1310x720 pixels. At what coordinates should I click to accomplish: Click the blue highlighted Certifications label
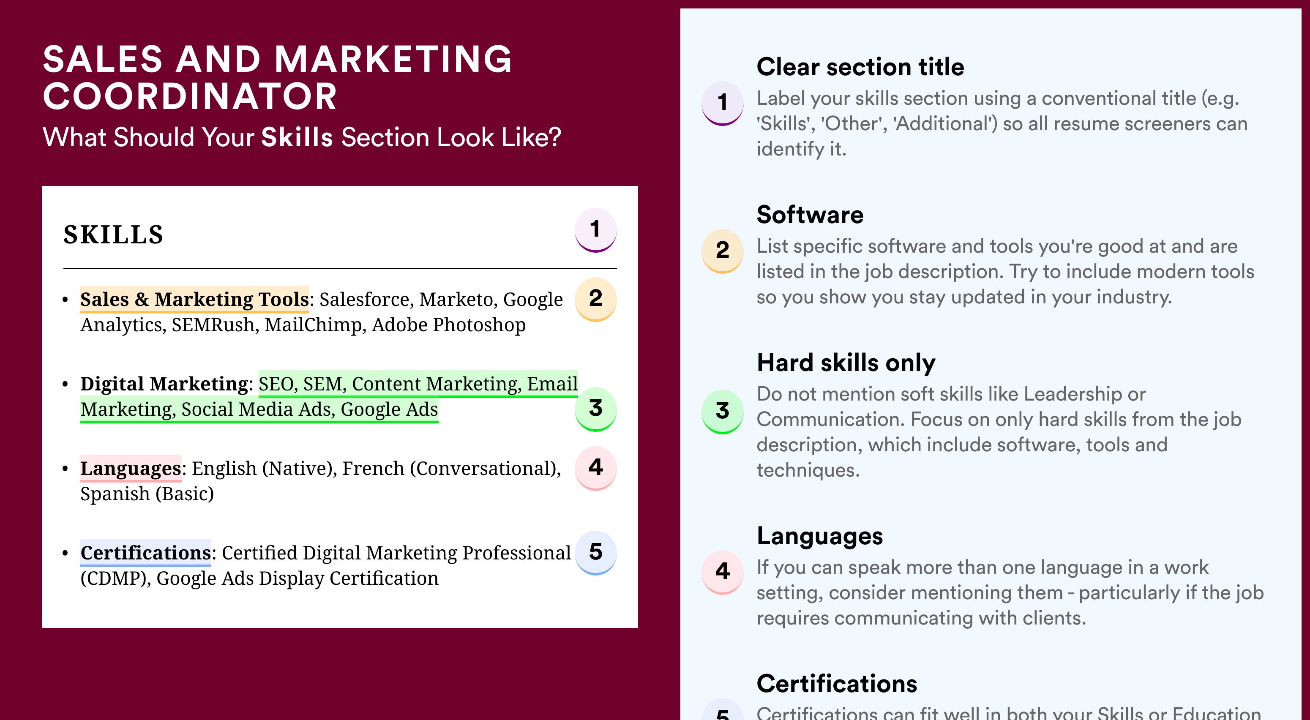[x=145, y=553]
